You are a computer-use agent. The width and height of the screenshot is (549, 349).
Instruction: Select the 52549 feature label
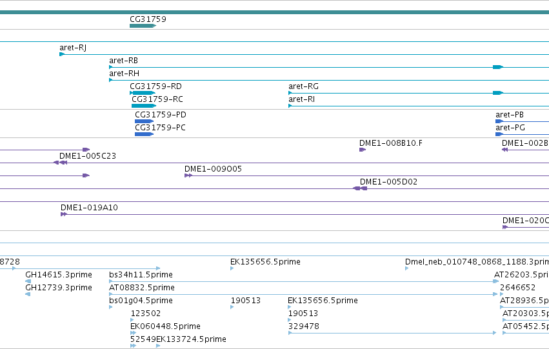point(143,339)
